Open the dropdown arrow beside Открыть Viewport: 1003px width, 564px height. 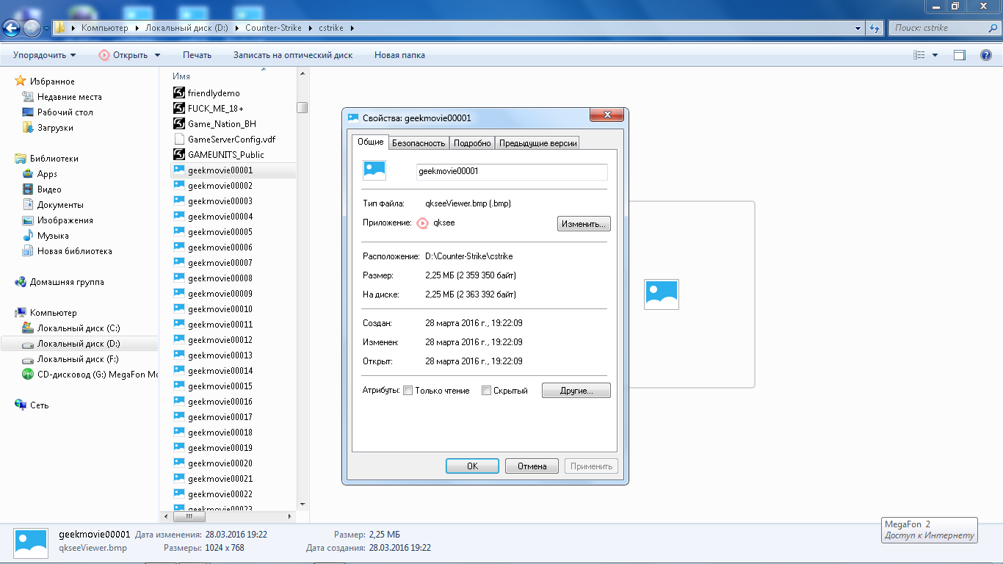pyautogui.click(x=156, y=55)
